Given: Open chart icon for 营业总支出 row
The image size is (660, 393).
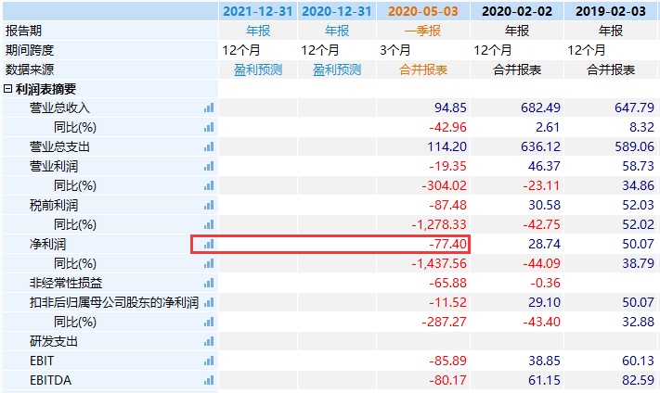Looking at the screenshot, I should 209,146.
